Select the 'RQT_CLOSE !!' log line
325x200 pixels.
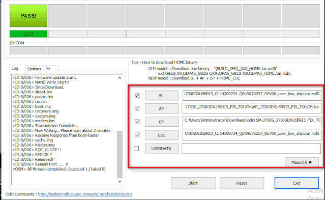pos(37,150)
